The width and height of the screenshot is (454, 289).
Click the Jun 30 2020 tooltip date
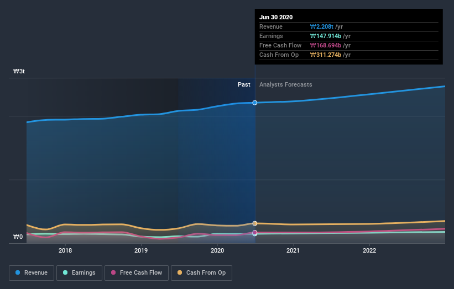pyautogui.click(x=276, y=17)
